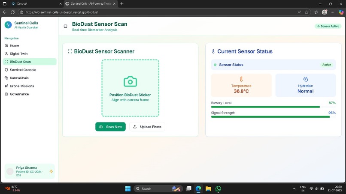
Task: Open File Explorer from the taskbar
Action: coord(208,189)
